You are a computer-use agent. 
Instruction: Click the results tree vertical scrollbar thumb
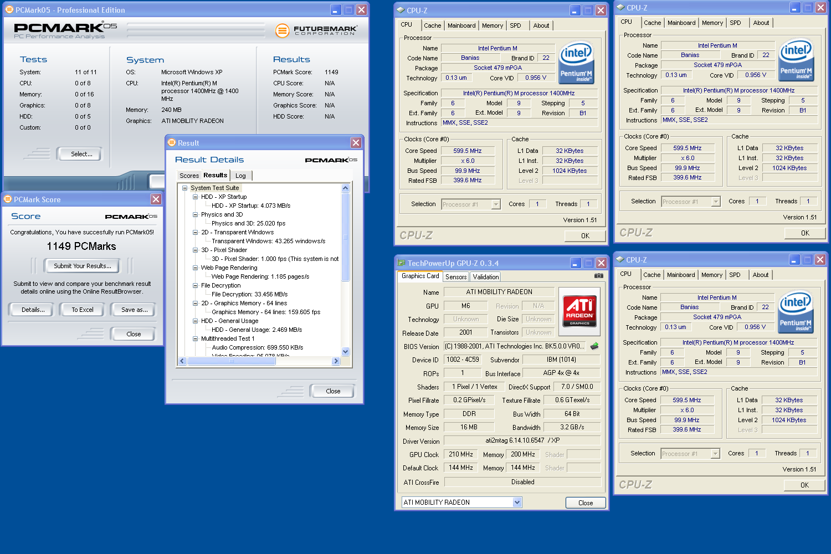pos(346,237)
